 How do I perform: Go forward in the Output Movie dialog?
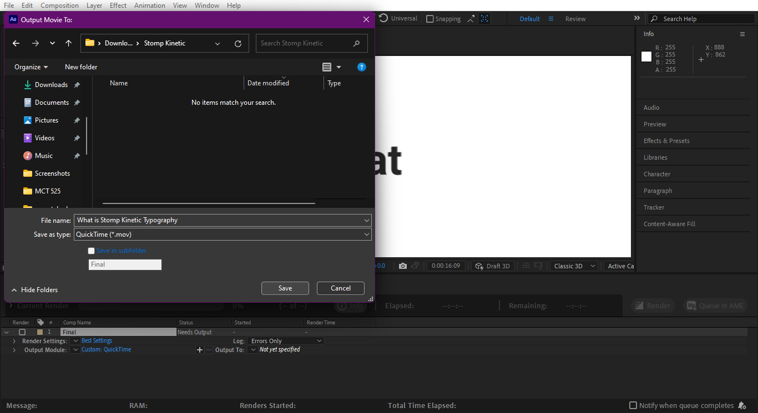tap(36, 43)
